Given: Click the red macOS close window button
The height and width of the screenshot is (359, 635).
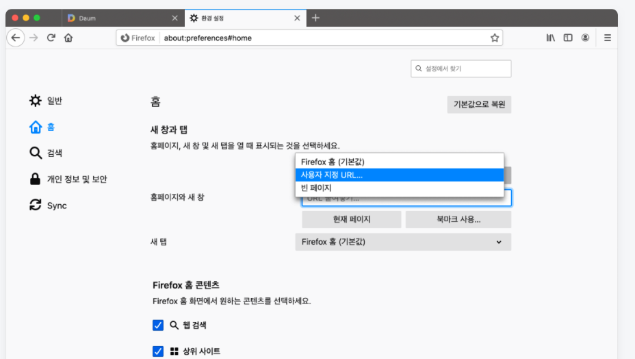Looking at the screenshot, I should tap(15, 18).
